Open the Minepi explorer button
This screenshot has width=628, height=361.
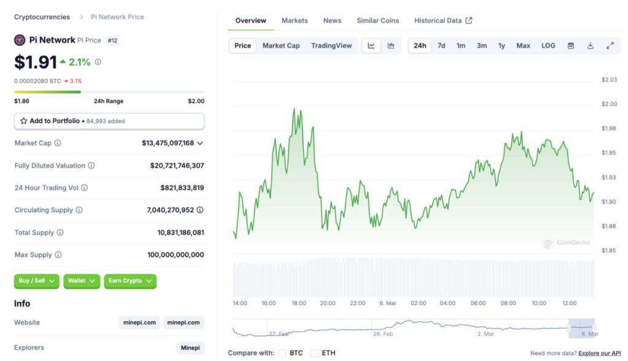[190, 348]
